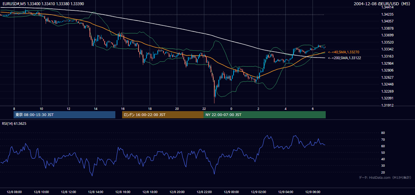Click the bottom time label 12/9 02:00
Screen dimensions: 415x195
click(x=258, y=192)
